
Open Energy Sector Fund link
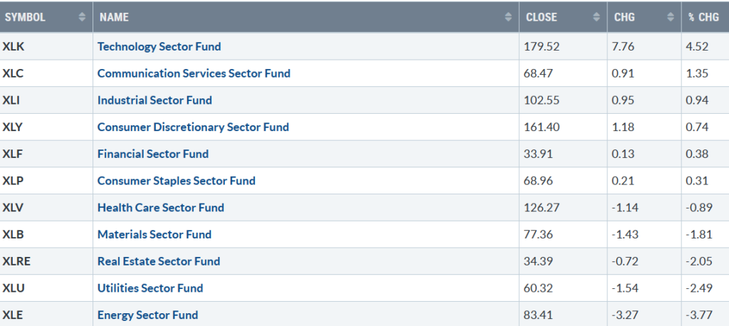coord(147,315)
